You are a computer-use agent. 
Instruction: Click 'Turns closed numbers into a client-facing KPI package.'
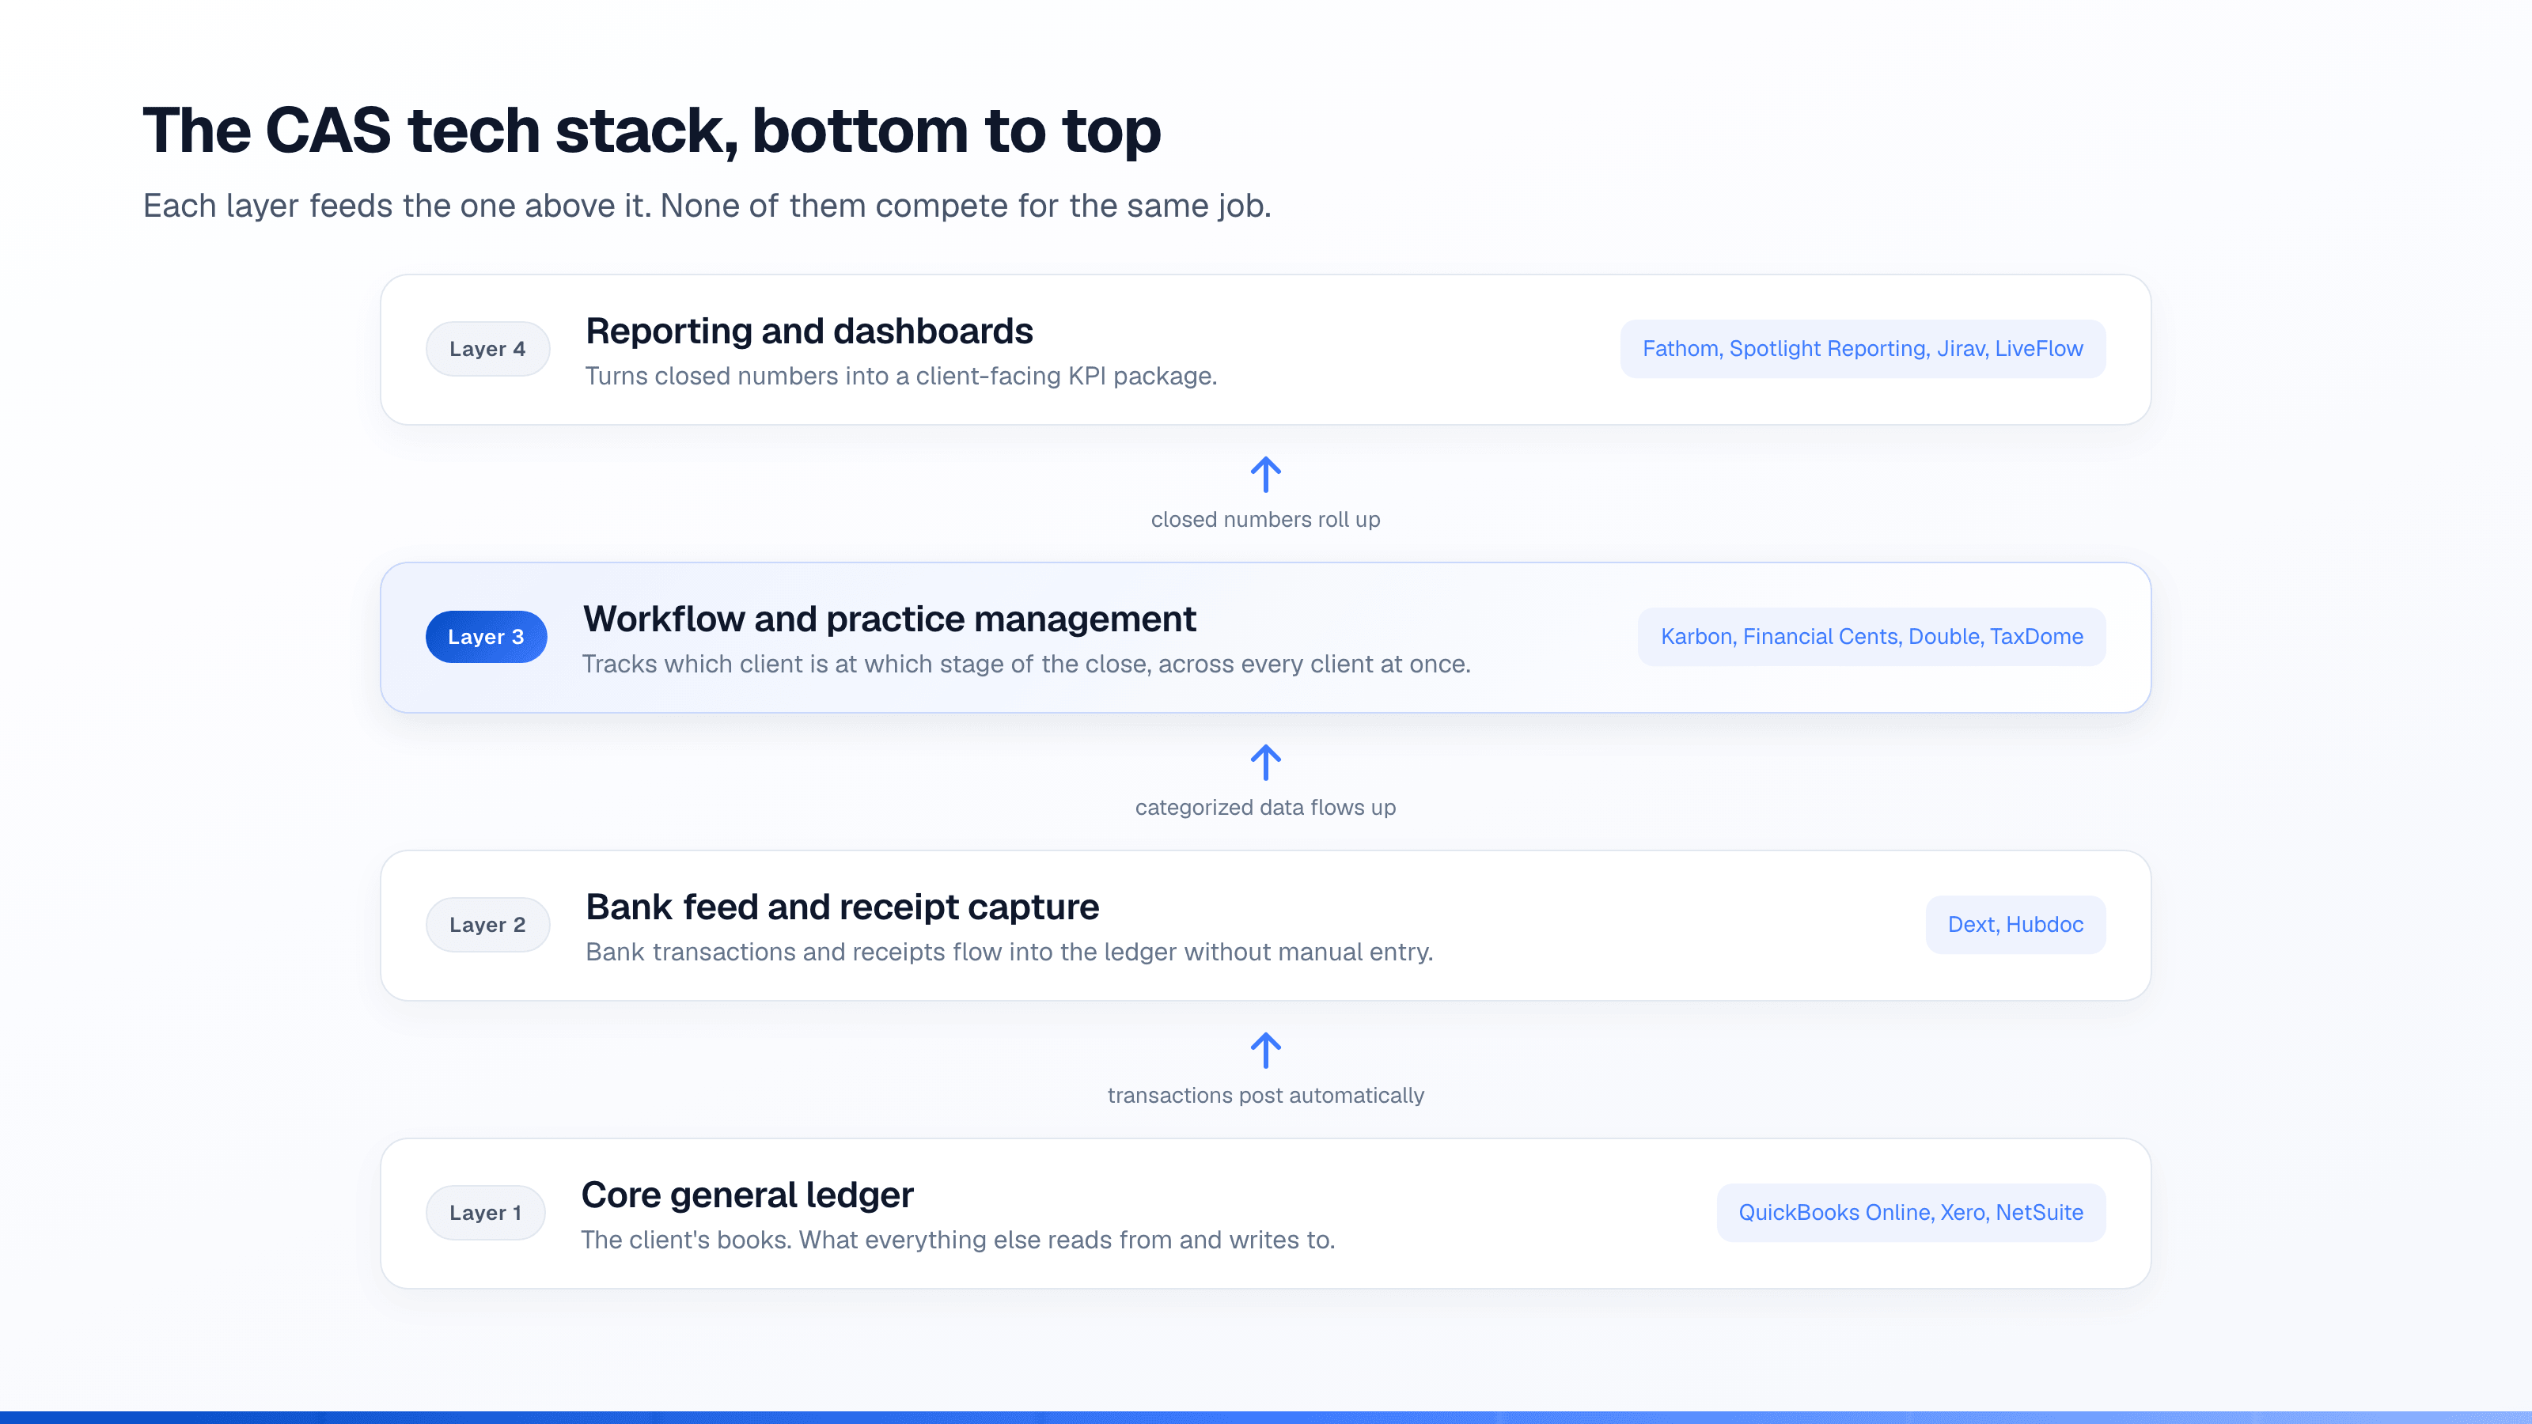pos(901,377)
